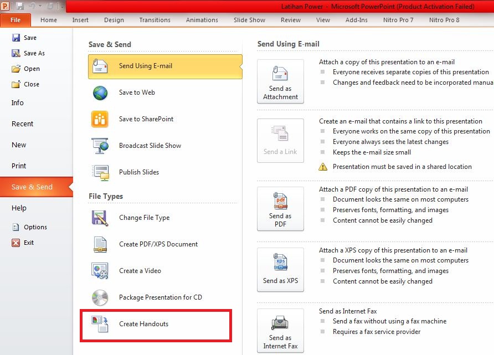Click the Create PDF/XPS Document icon
494x355 pixels.
(100, 244)
